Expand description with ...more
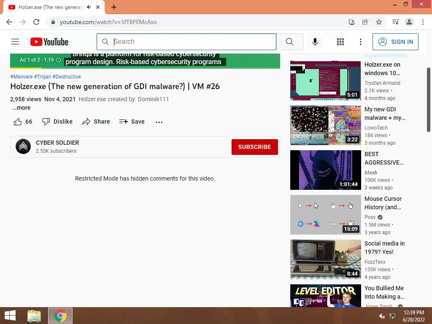 (21, 108)
